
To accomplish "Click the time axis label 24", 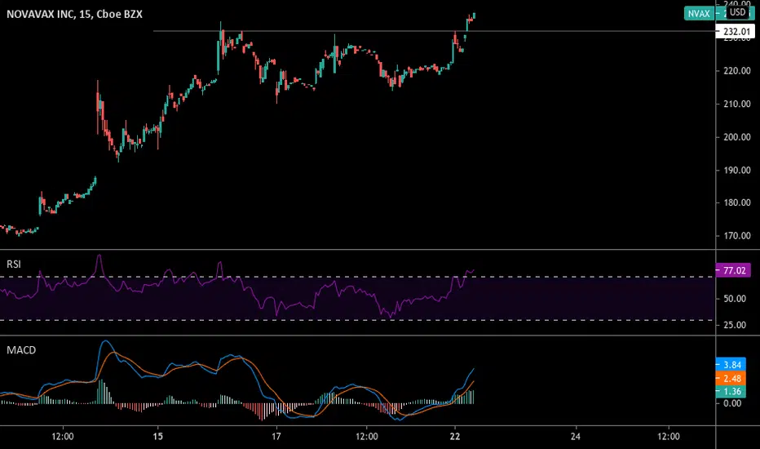I will [x=576, y=437].
